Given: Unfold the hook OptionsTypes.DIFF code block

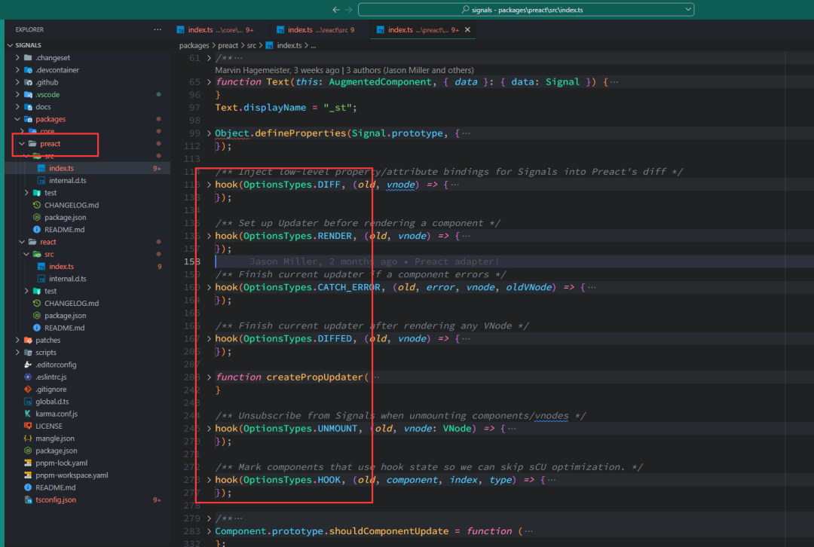Looking at the screenshot, I should click(x=210, y=185).
